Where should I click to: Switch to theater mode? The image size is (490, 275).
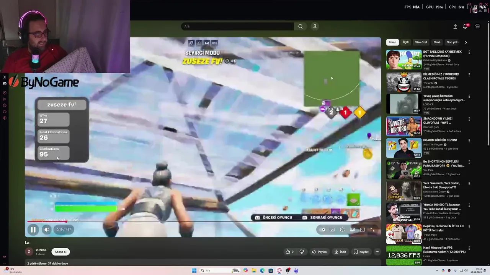352,230
